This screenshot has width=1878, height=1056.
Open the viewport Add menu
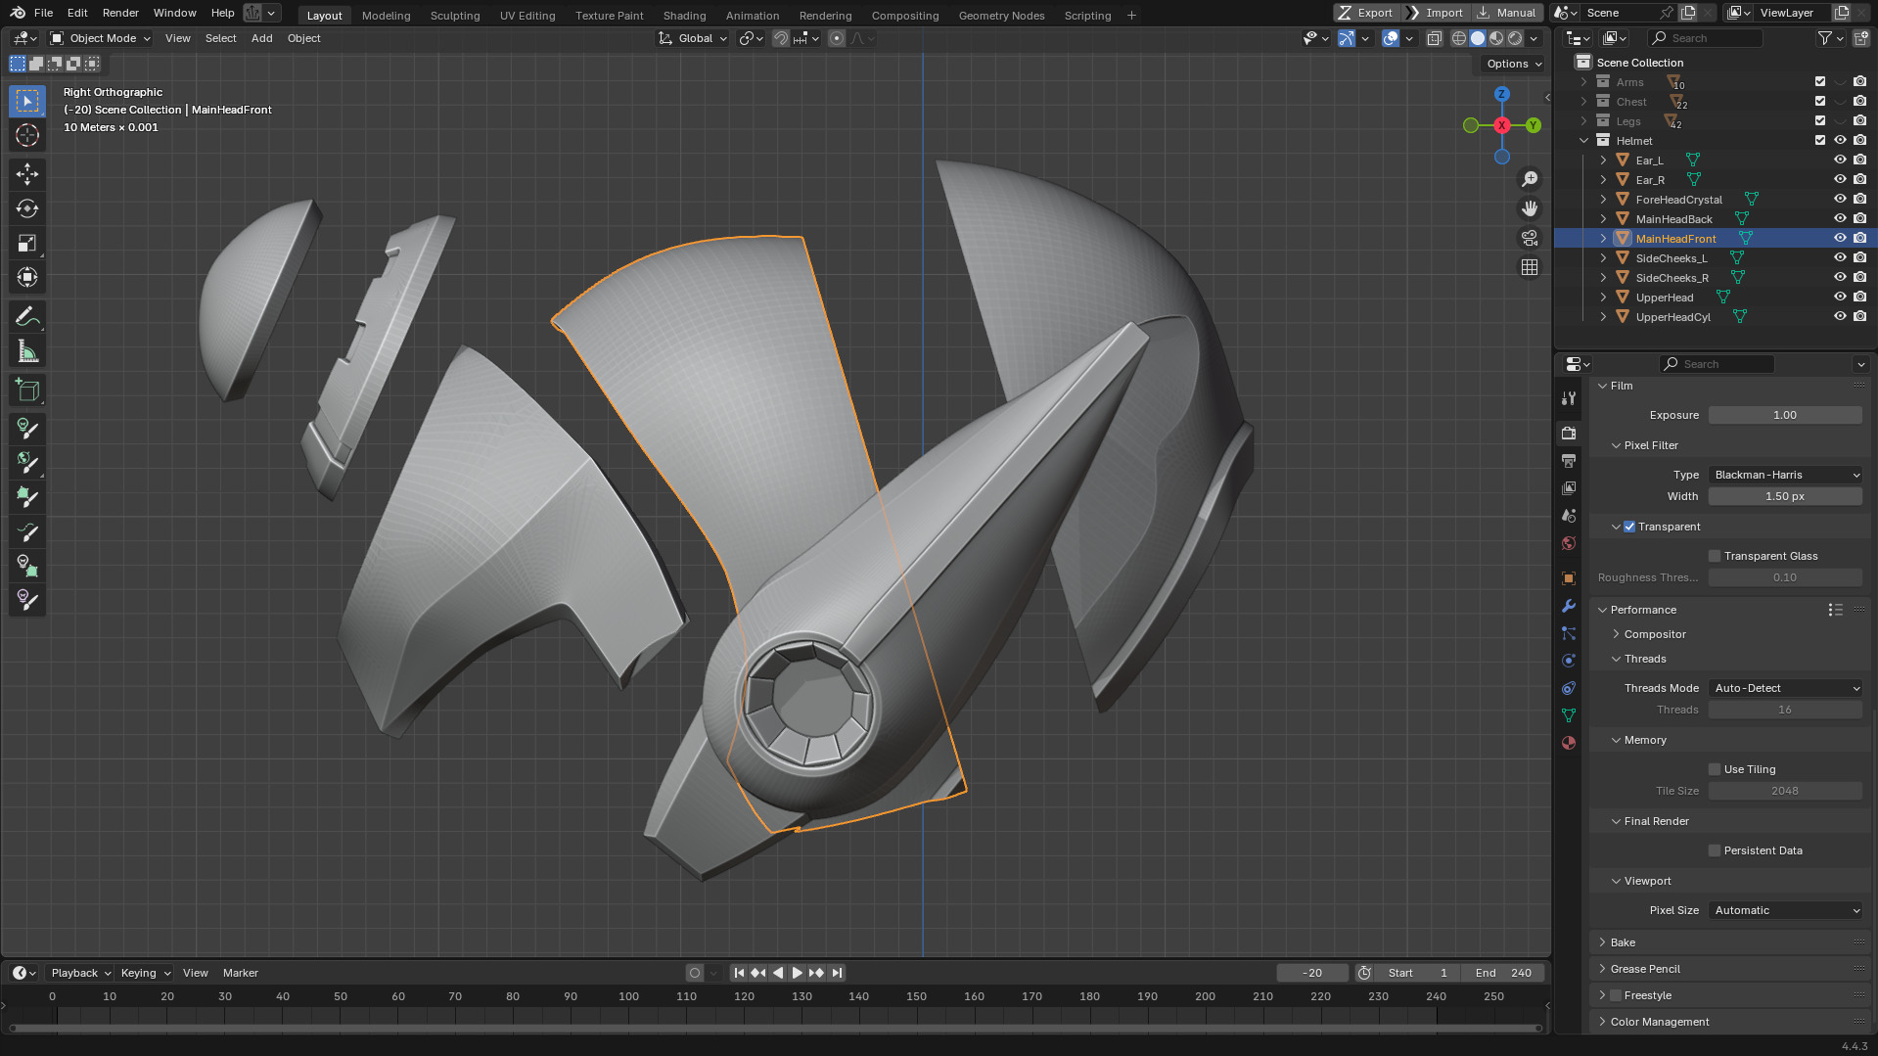261,38
